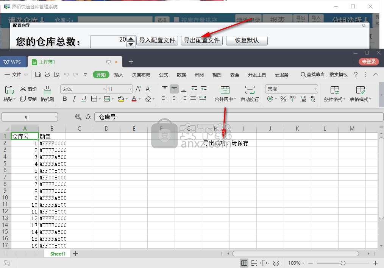Switch to the Formulas ribbon tab
Screen dimensions: 384x268
coord(164,75)
